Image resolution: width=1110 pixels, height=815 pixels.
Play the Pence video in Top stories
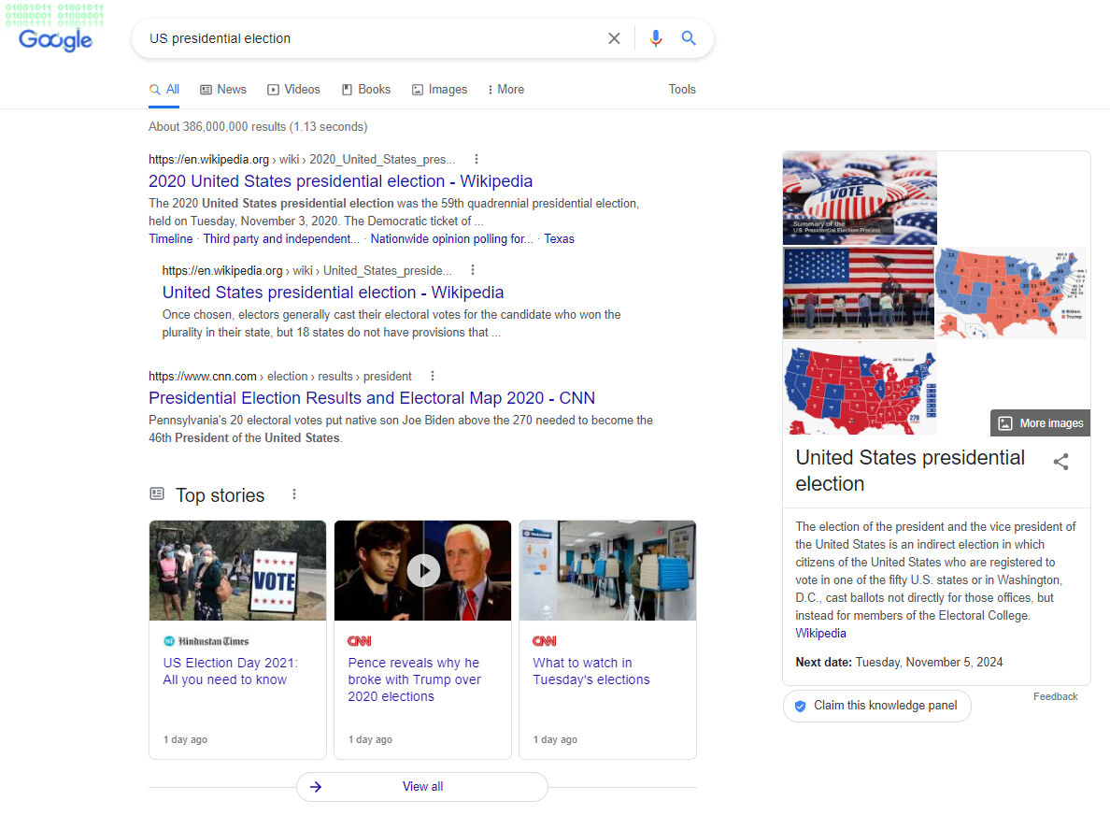coord(423,569)
